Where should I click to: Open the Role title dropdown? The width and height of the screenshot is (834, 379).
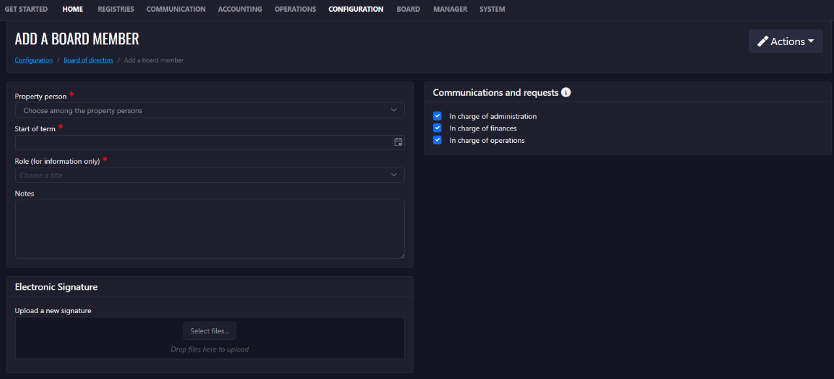[x=210, y=175]
